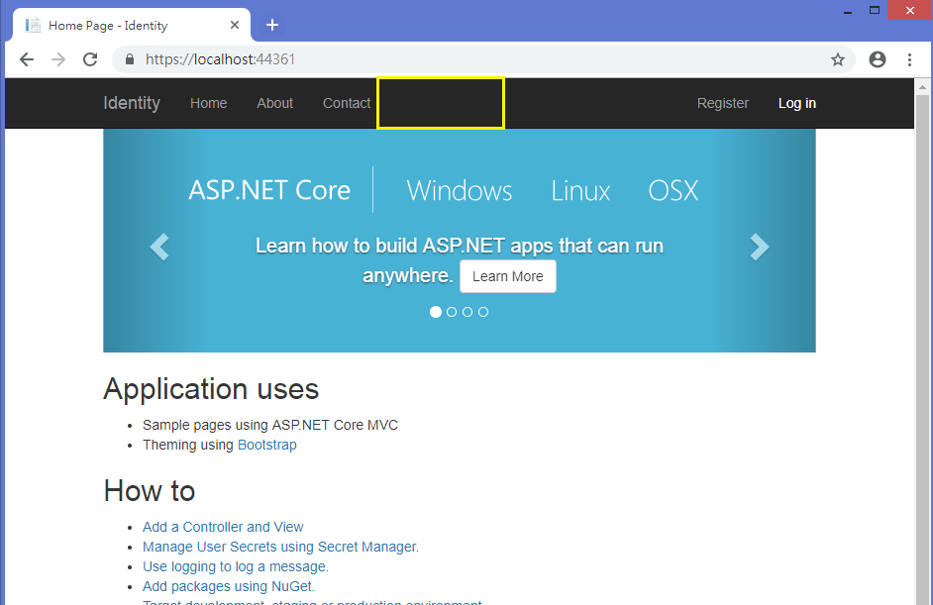View site info via the padlock icon
933x605 pixels.
(x=130, y=59)
